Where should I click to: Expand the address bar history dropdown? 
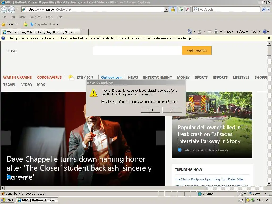[x=166, y=10]
